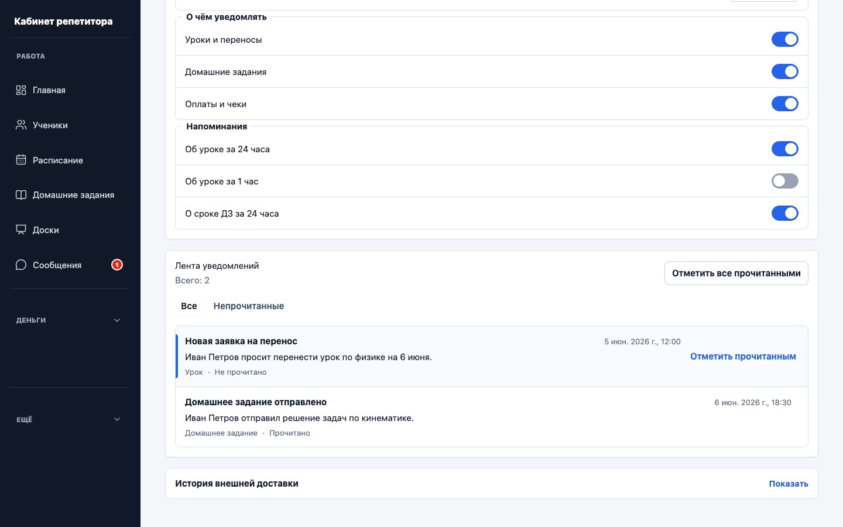The height and width of the screenshot is (527, 843).
Task: Switch to the Все notifications tab
Action: coord(189,306)
